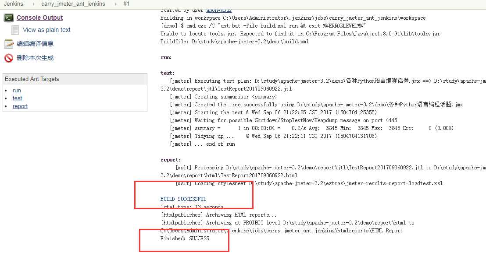This screenshot has width=486, height=256.
Task: Open the Console Output link
Action: pyautogui.click(x=39, y=18)
